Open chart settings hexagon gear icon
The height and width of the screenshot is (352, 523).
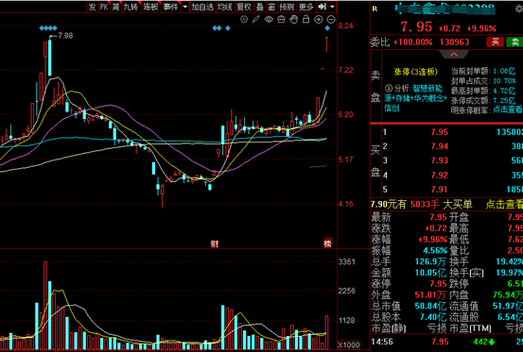[244, 19]
